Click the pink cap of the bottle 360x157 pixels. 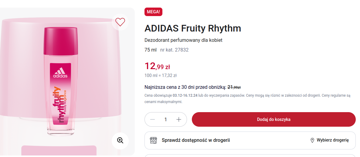(x=61, y=39)
